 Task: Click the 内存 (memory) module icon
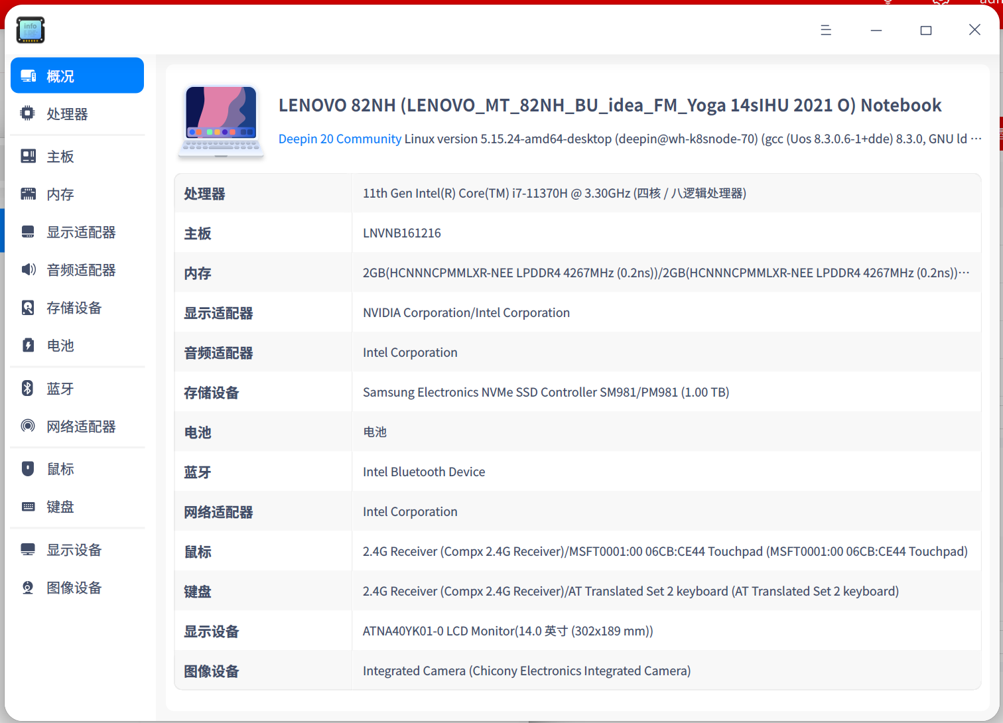coord(27,194)
